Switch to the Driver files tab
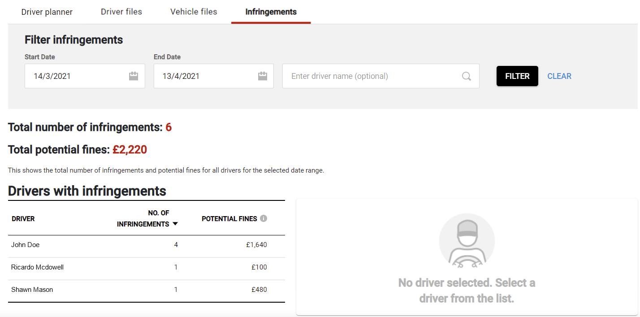The width and height of the screenshot is (640, 317). tap(121, 12)
